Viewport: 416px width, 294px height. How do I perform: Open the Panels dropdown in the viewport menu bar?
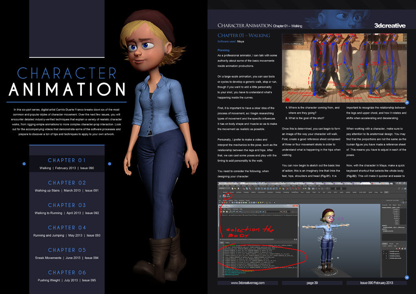tap(248, 201)
